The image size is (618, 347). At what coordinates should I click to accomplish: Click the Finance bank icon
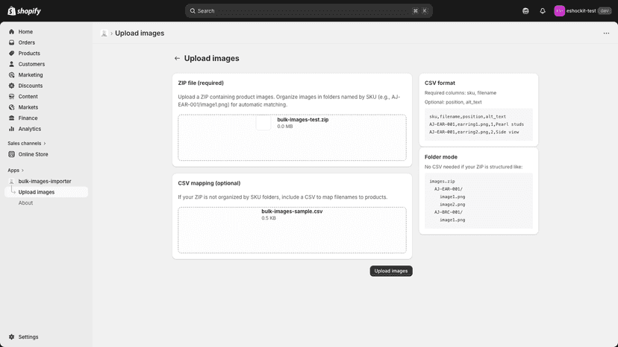(x=11, y=118)
